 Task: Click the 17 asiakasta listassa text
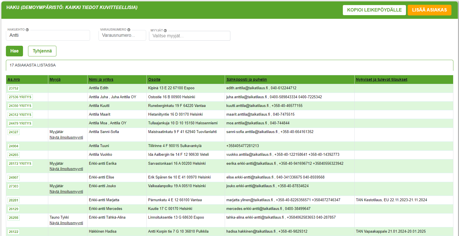click(x=33, y=65)
